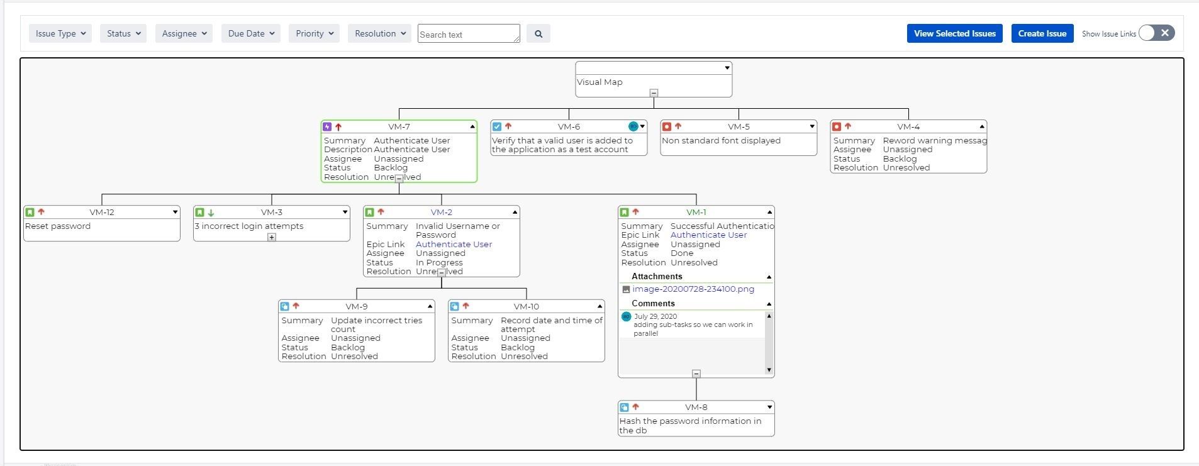Collapse the VM-4 card details
1199x466 pixels.
coord(982,127)
